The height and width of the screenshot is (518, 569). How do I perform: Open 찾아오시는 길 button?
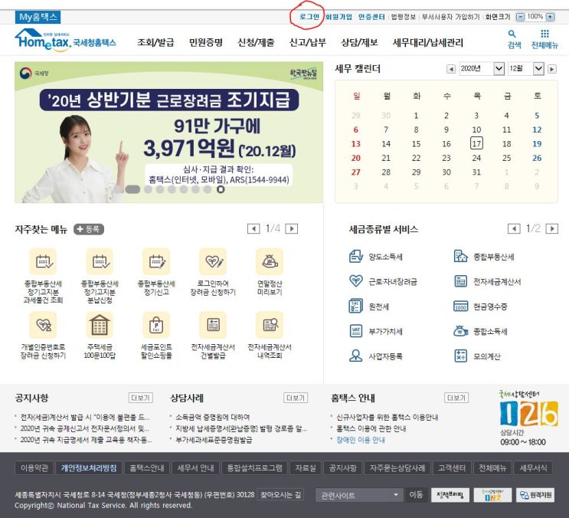(280, 495)
